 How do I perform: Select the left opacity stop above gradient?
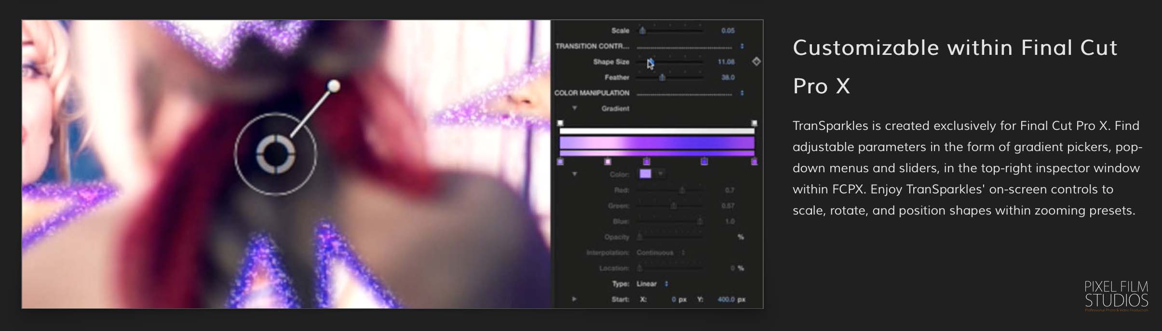pyautogui.click(x=560, y=123)
